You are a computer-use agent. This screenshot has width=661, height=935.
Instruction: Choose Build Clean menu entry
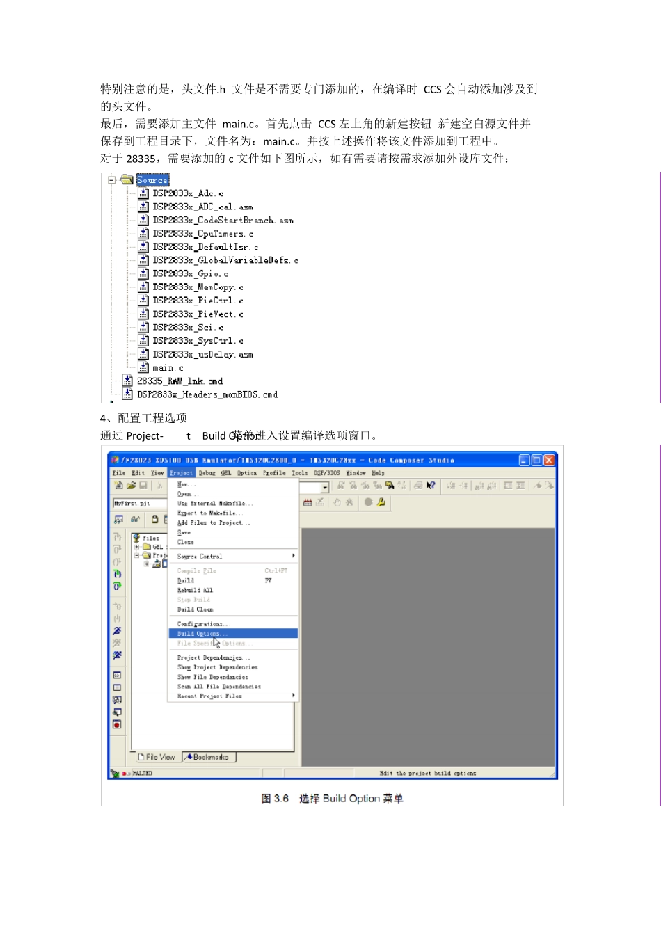click(233, 609)
